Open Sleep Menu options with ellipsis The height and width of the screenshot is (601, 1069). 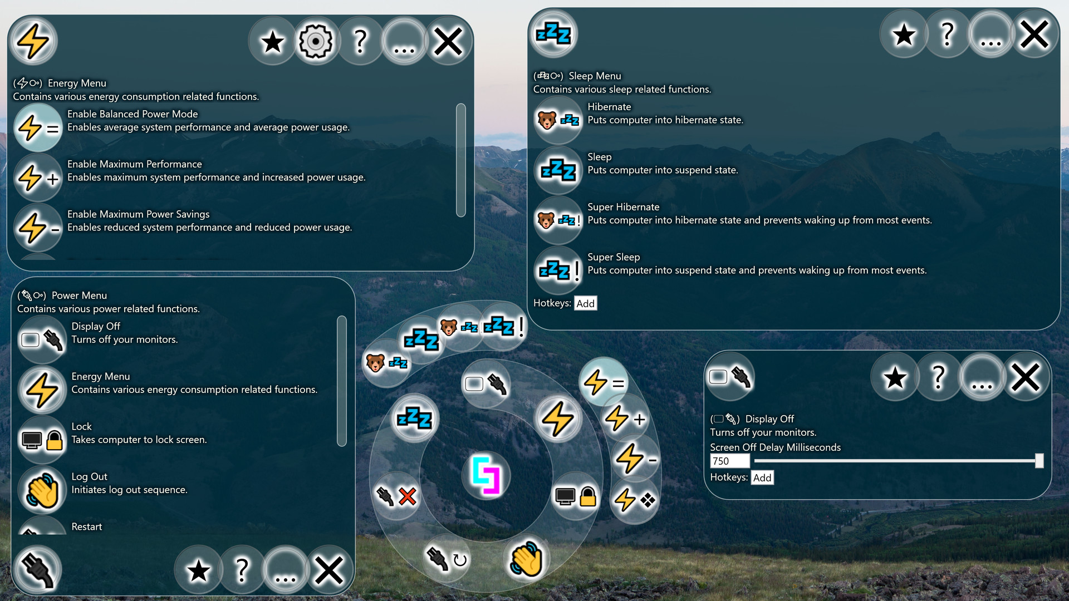point(990,35)
